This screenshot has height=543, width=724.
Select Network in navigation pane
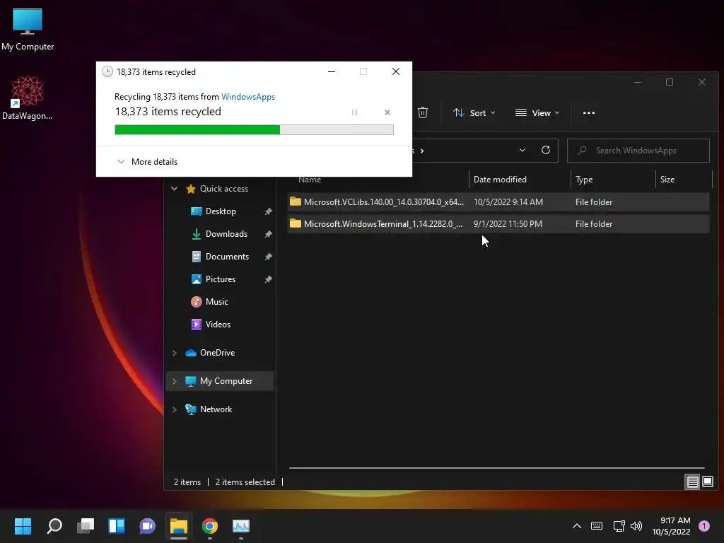click(x=216, y=409)
